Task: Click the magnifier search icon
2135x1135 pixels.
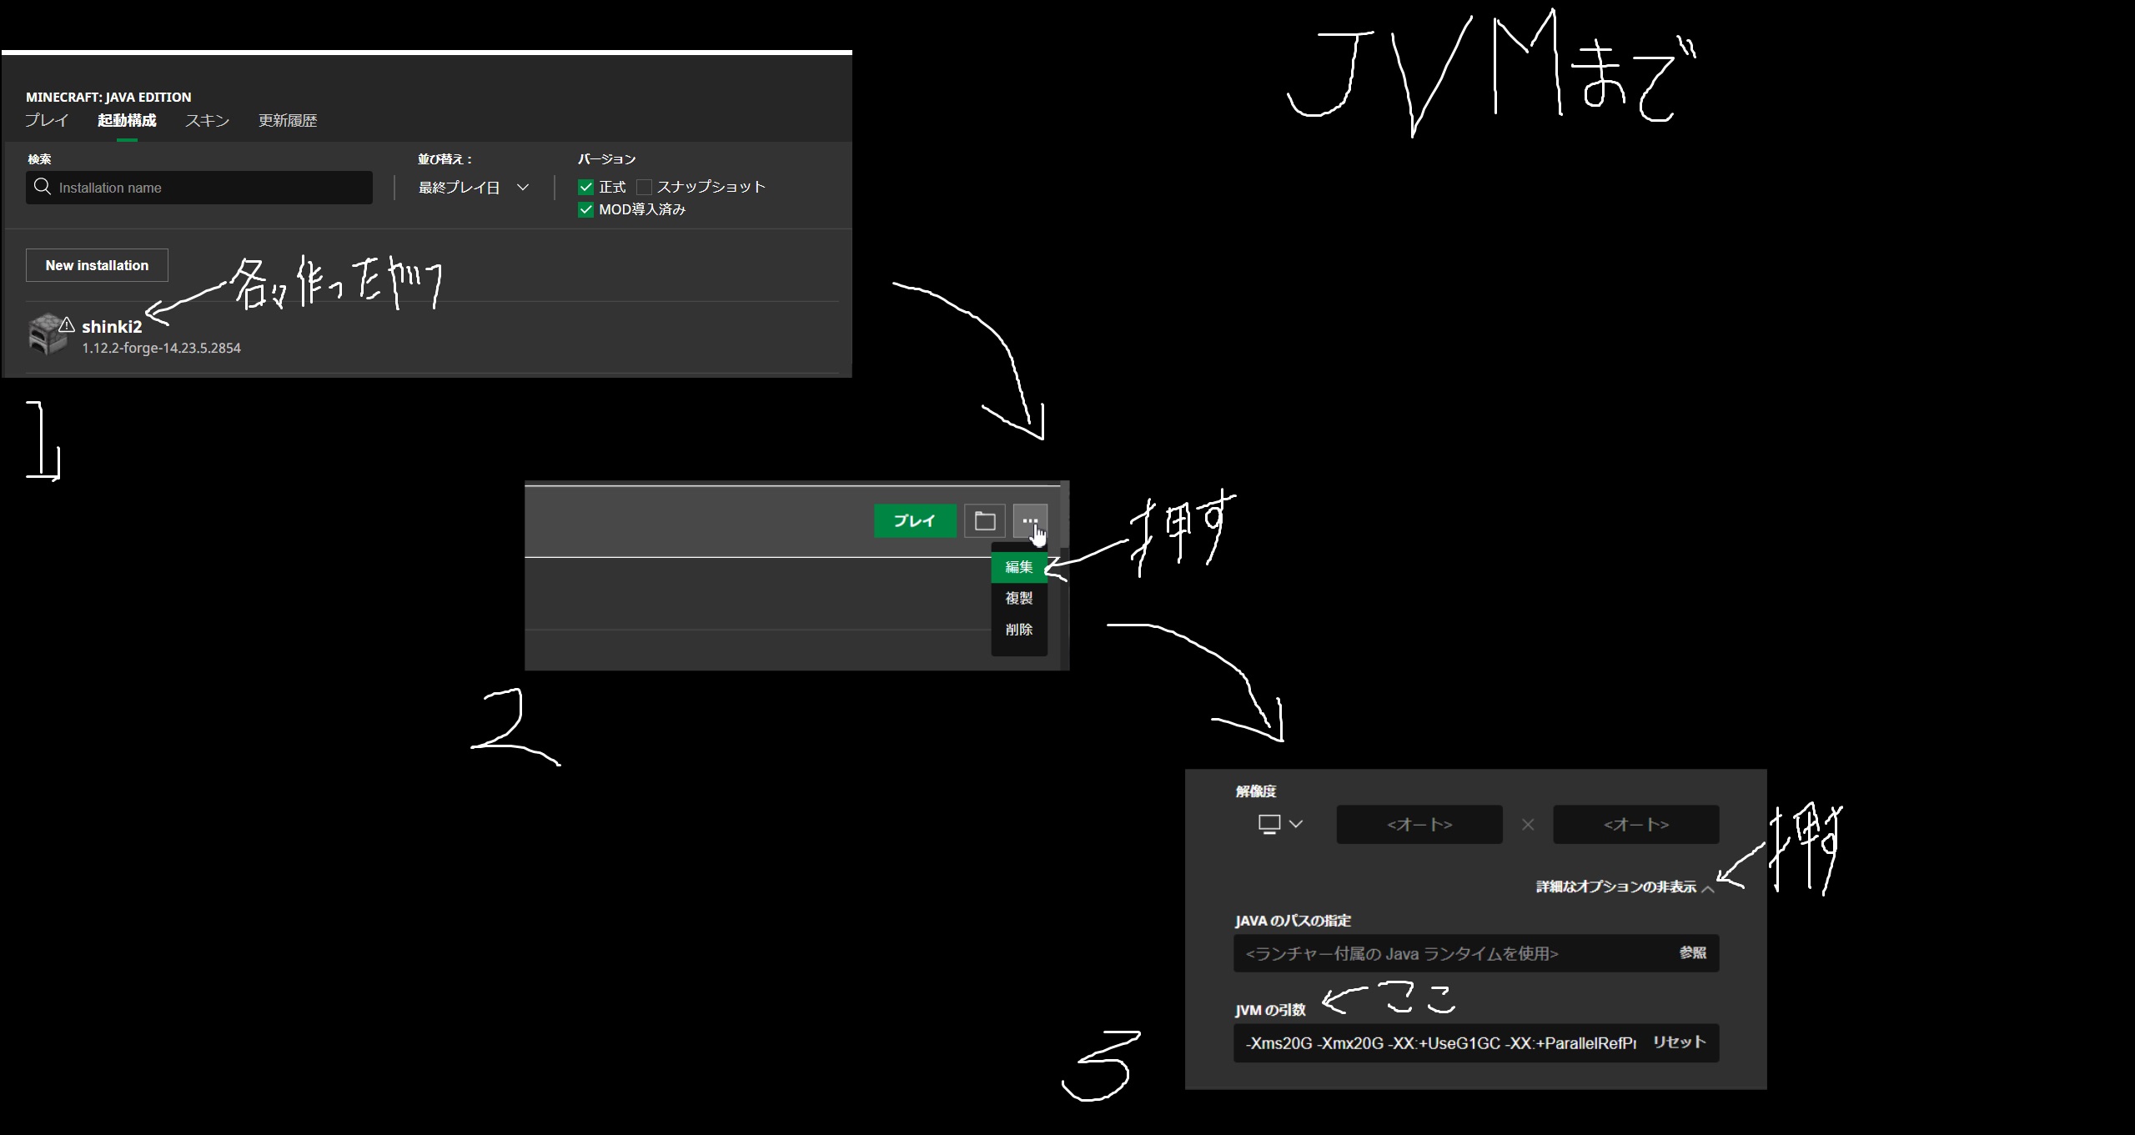Action: [x=43, y=187]
